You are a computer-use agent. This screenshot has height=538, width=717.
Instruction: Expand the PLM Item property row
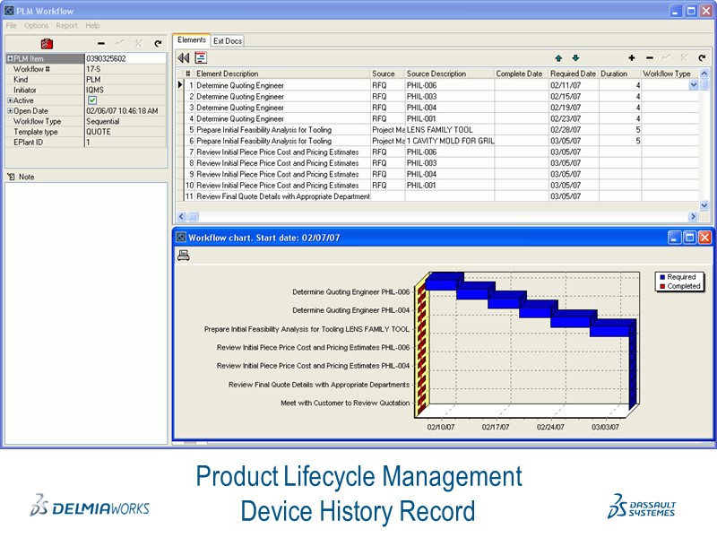[x=10, y=58]
